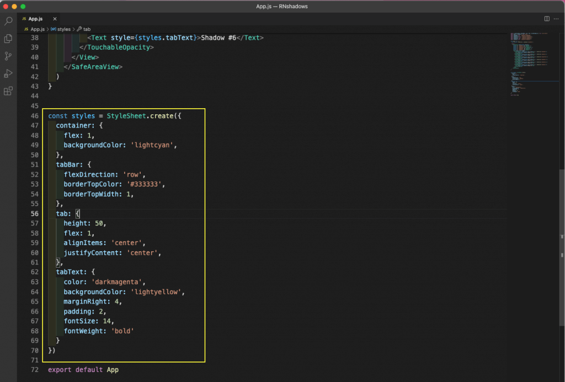Expand the 'styles' breadcrumb dropdown
This screenshot has width=565, height=382.
[x=62, y=29]
